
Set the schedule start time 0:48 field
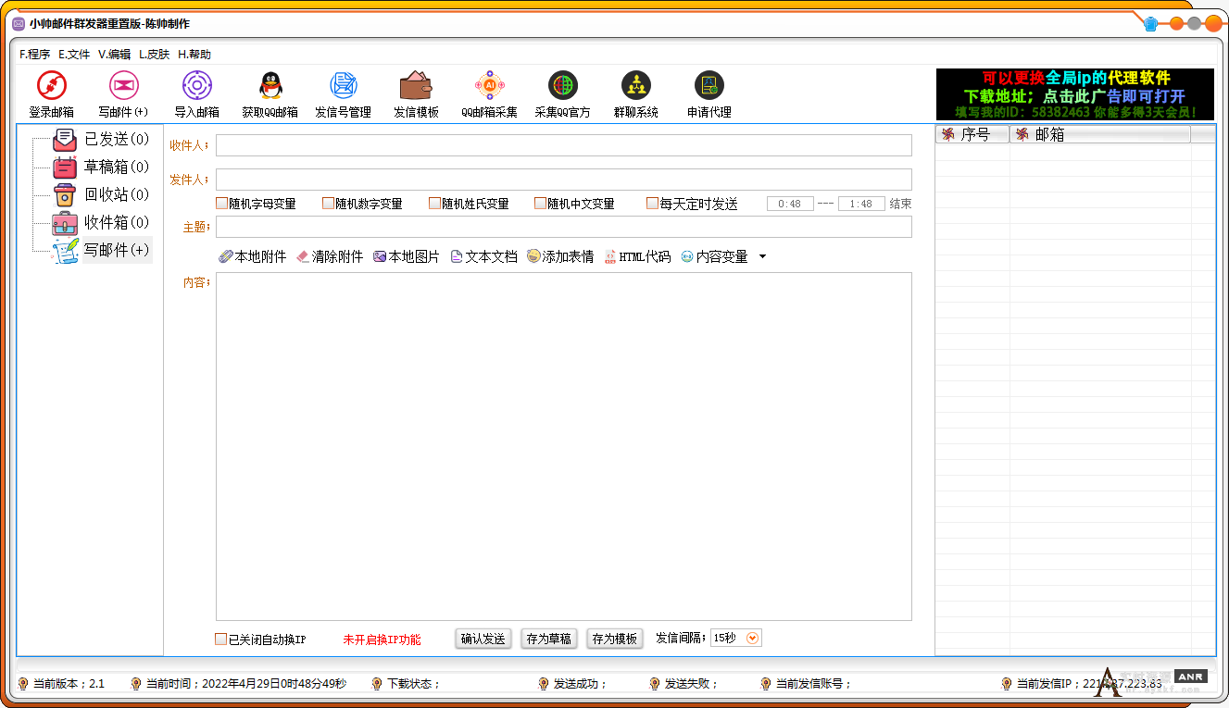click(x=790, y=204)
